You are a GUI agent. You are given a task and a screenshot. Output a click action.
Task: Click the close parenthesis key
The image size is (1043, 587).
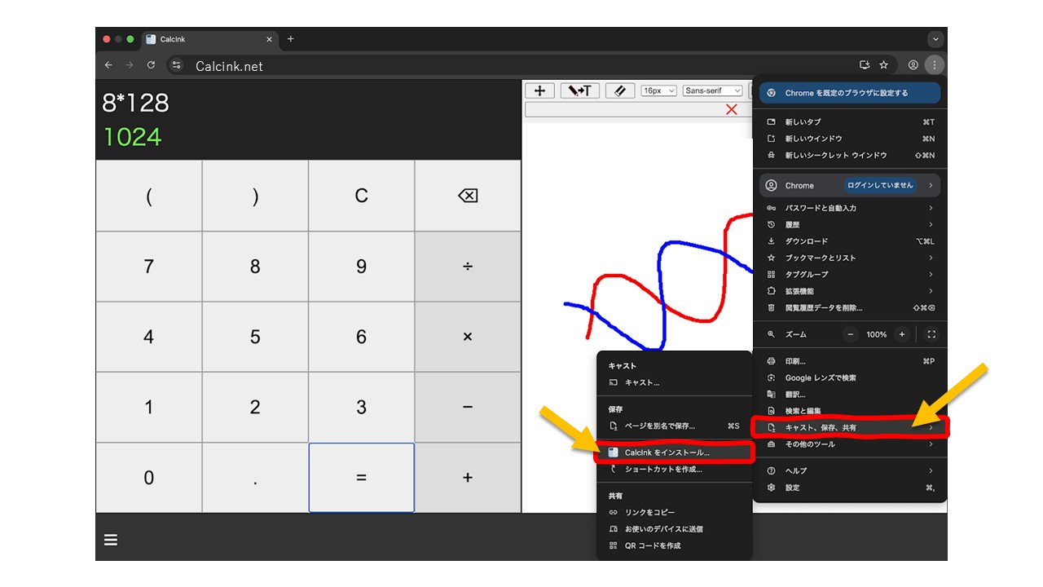[x=255, y=196]
